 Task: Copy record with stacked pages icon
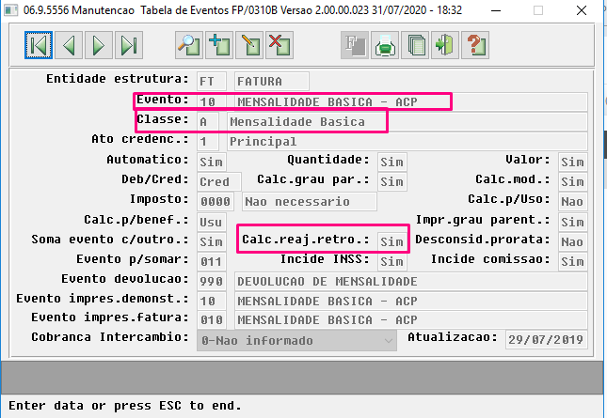tap(415, 45)
